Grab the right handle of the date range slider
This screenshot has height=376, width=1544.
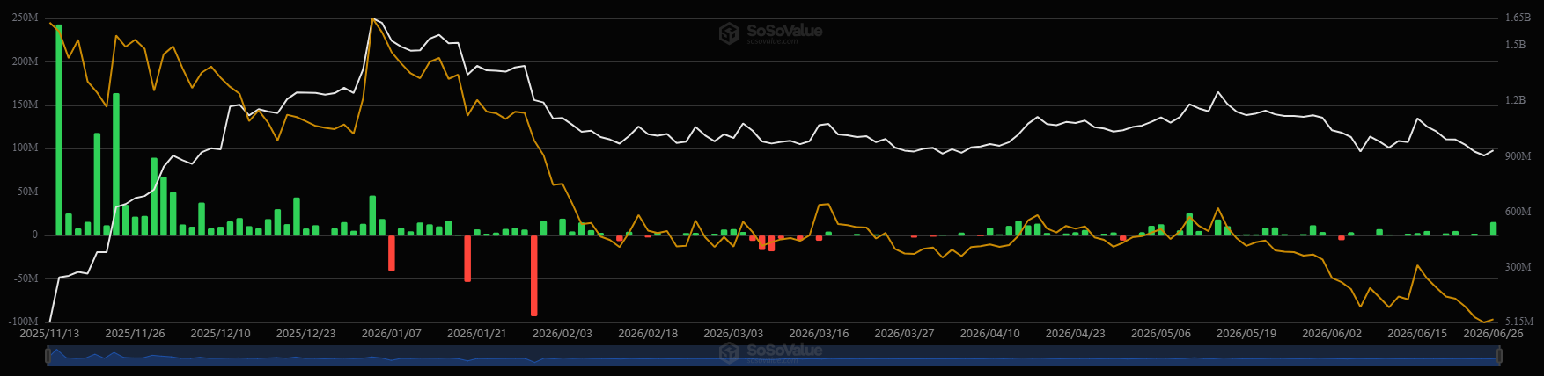coord(1498,356)
